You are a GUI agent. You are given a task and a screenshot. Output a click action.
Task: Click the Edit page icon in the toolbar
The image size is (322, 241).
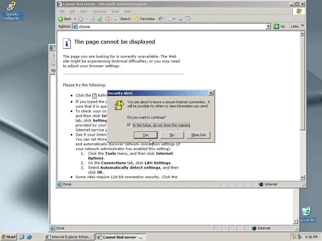pos(188,19)
